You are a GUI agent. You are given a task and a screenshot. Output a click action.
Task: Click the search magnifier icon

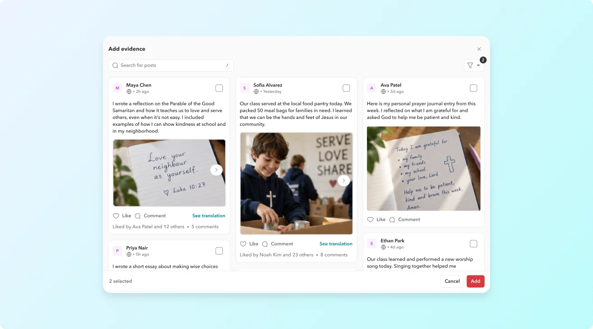tap(115, 65)
